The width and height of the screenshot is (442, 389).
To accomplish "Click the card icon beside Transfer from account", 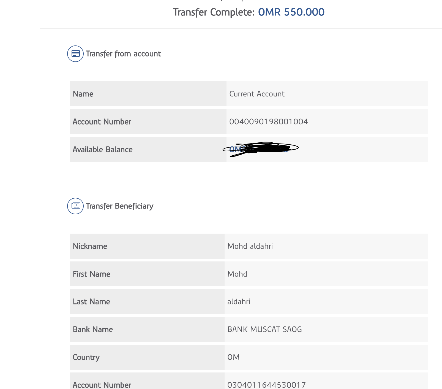I will click(x=75, y=54).
